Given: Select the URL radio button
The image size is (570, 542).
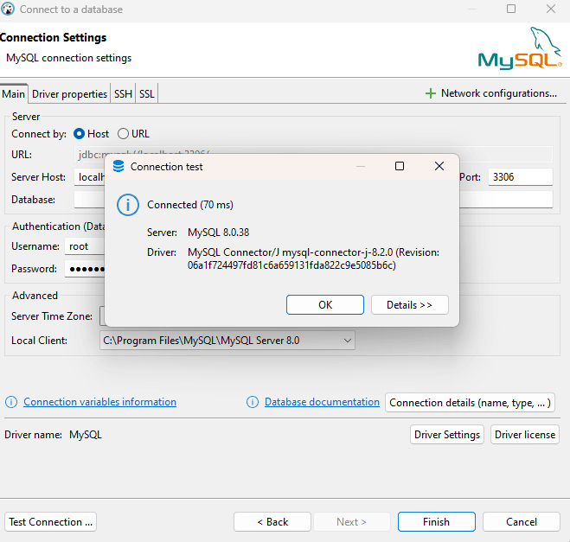Looking at the screenshot, I should point(123,134).
